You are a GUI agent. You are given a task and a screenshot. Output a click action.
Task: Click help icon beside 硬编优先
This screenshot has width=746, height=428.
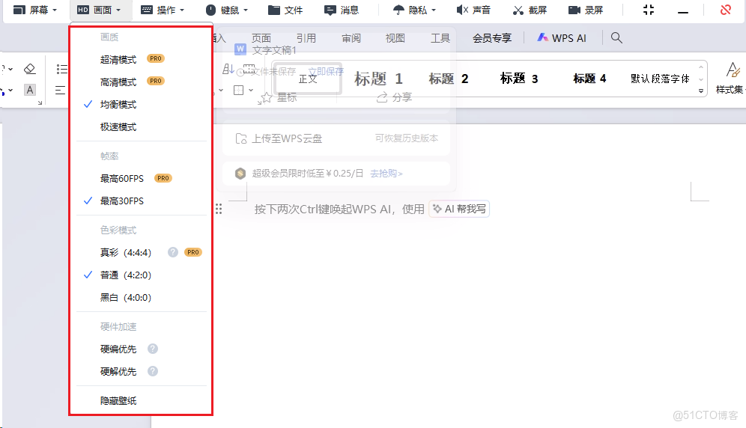[152, 349]
